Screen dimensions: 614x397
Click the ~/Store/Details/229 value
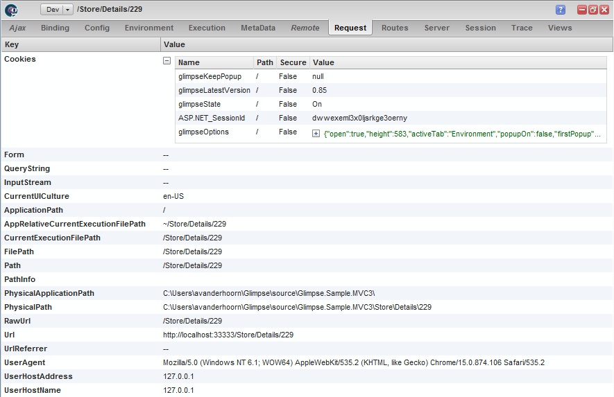[195, 224]
